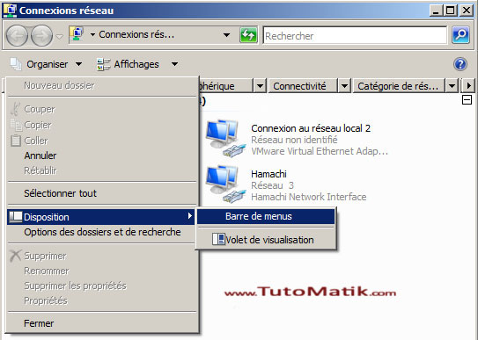The image size is (478, 340).
Task: Click the Coller clipboard menu item
Action: point(102,141)
